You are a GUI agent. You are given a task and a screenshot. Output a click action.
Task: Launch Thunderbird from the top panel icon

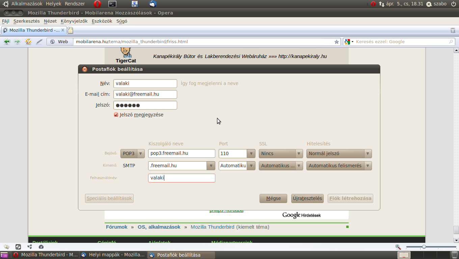coord(153,4)
